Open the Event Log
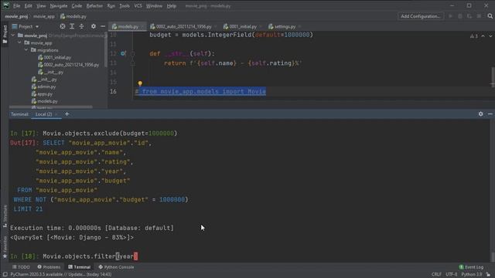This screenshot has height=278, width=495. tap(471, 267)
